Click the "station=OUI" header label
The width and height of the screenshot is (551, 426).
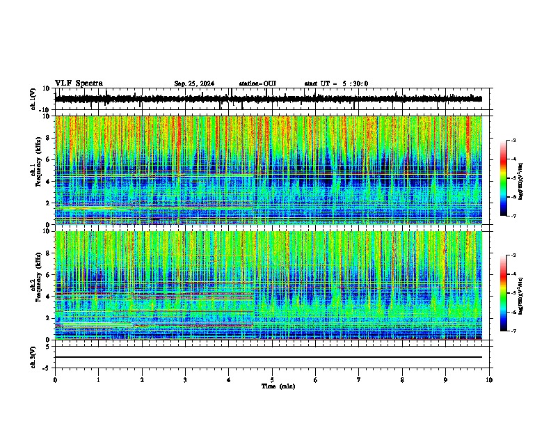pos(257,84)
